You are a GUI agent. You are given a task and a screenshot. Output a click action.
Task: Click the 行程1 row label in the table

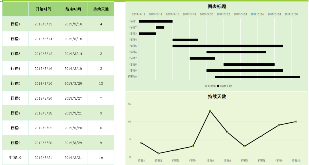(15, 24)
